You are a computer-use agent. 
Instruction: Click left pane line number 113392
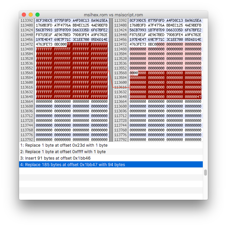(27, 20)
